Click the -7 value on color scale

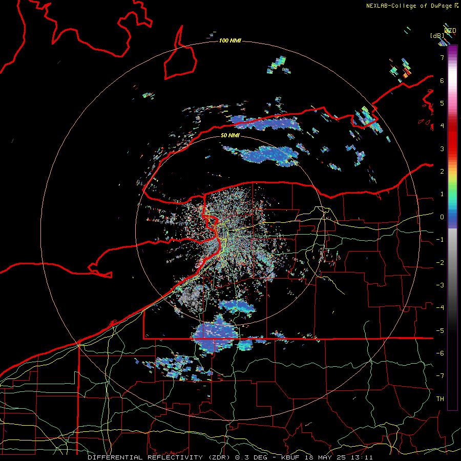pyautogui.click(x=440, y=376)
